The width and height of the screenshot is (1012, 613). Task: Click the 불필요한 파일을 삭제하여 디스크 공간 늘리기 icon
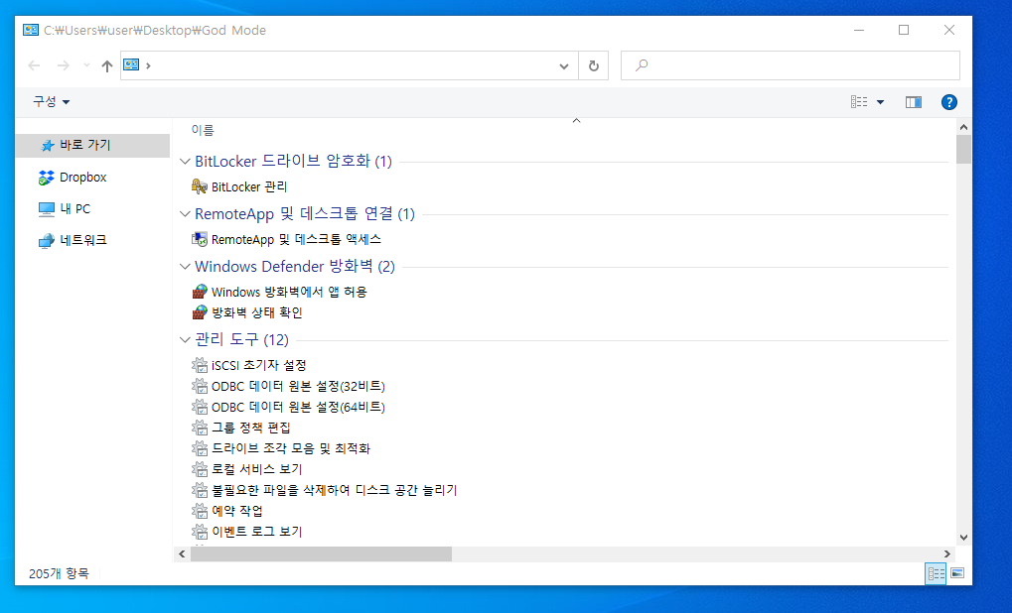coord(200,490)
